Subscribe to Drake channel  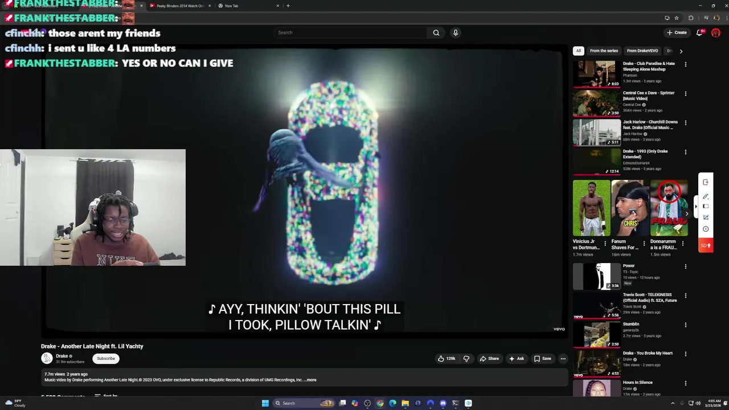click(x=106, y=359)
